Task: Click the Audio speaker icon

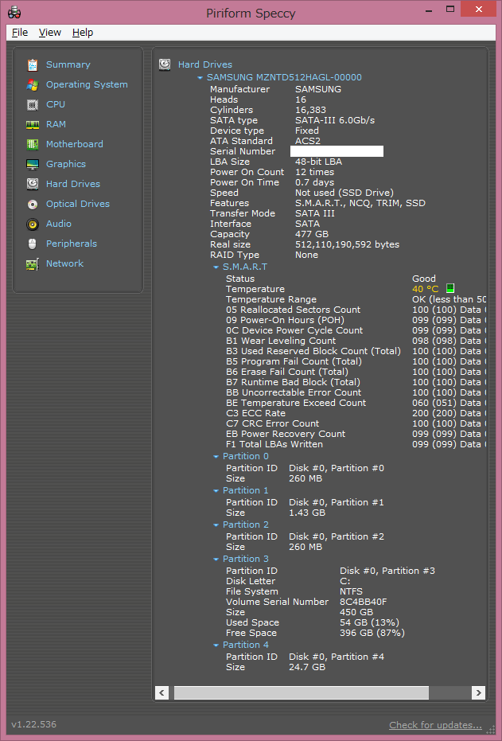Action: (32, 224)
